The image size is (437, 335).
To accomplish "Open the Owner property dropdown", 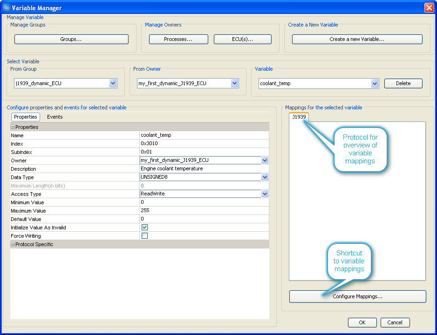I will [265, 161].
